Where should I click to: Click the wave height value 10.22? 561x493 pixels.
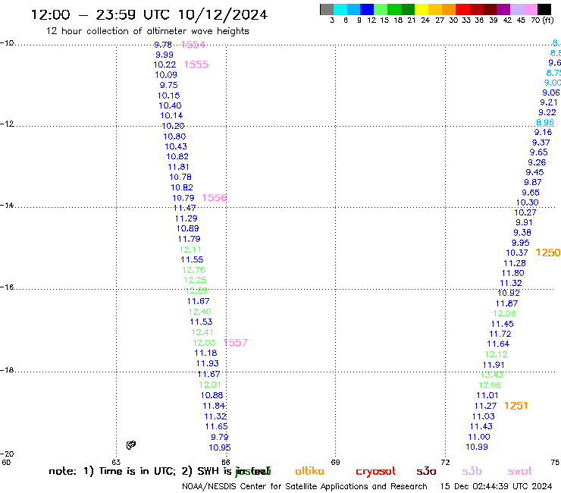click(165, 64)
